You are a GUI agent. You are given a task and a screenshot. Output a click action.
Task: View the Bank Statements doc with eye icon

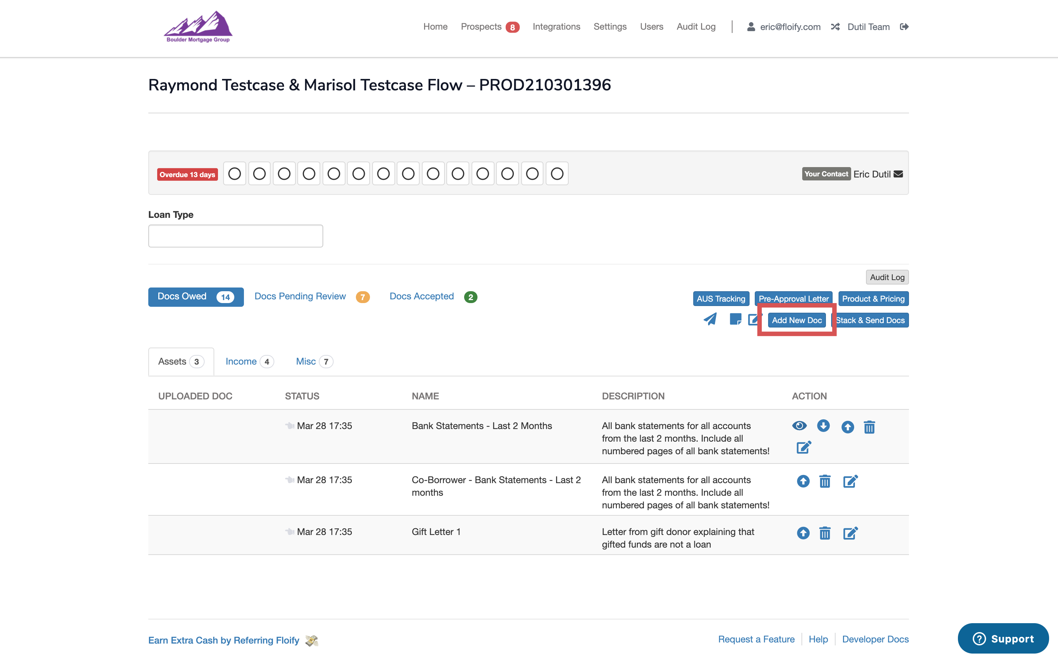click(799, 426)
